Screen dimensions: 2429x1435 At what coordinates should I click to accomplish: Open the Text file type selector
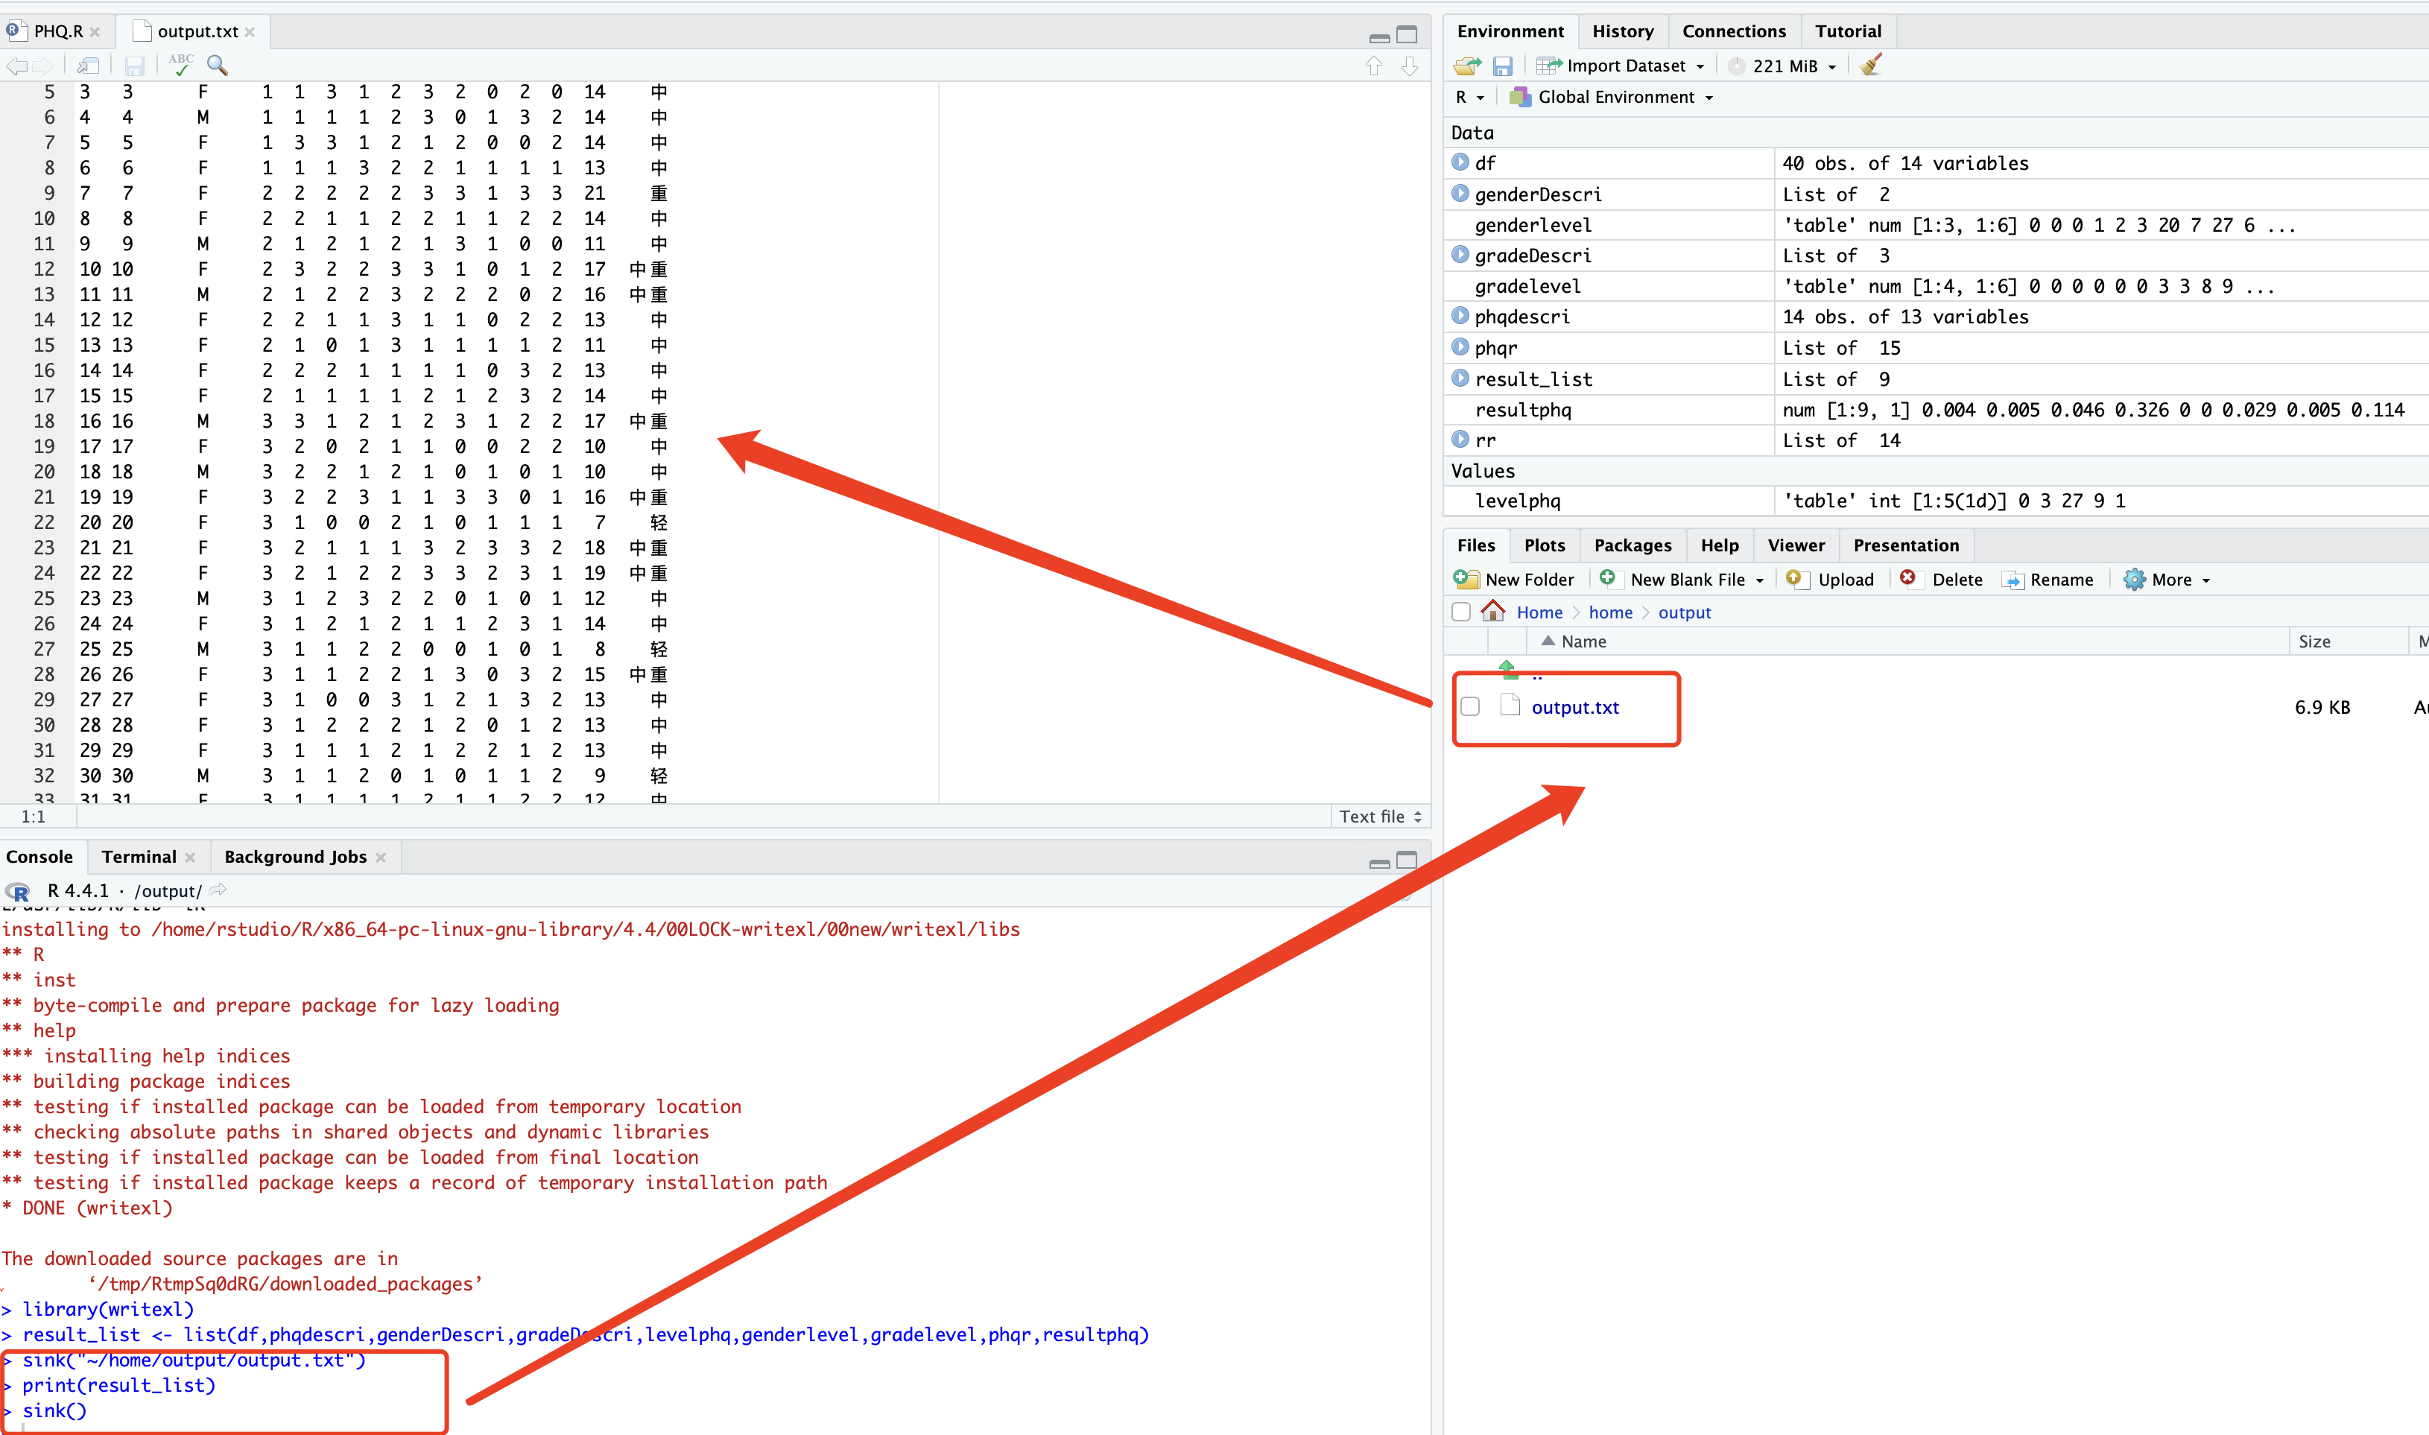(1379, 816)
